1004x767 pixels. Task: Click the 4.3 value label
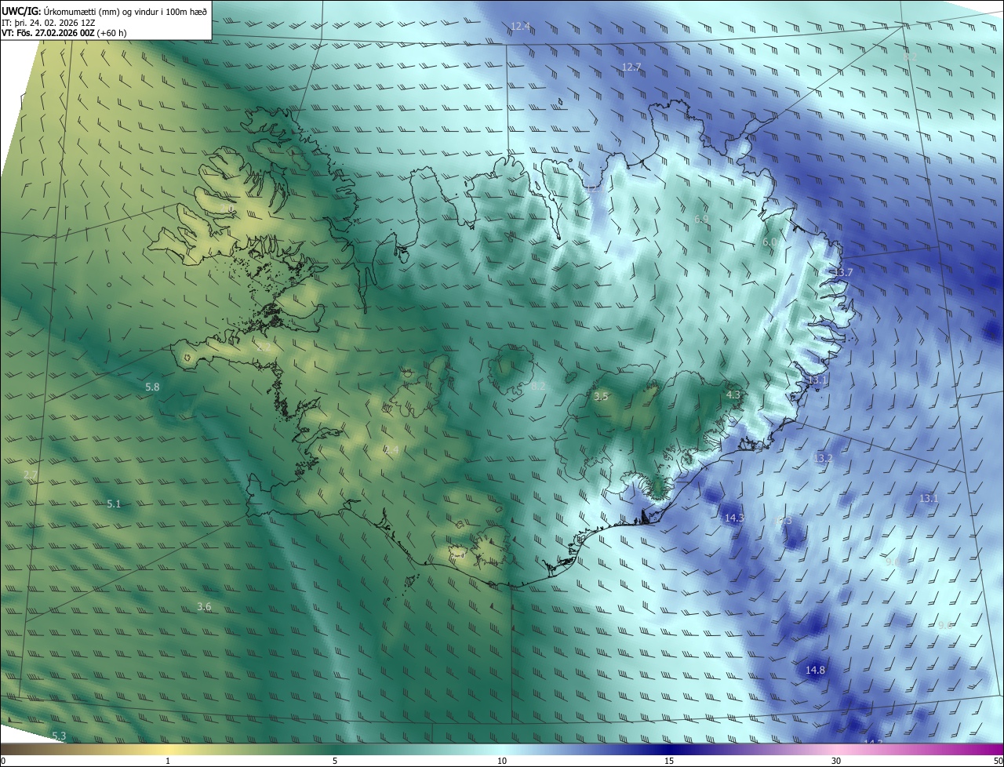tap(733, 394)
